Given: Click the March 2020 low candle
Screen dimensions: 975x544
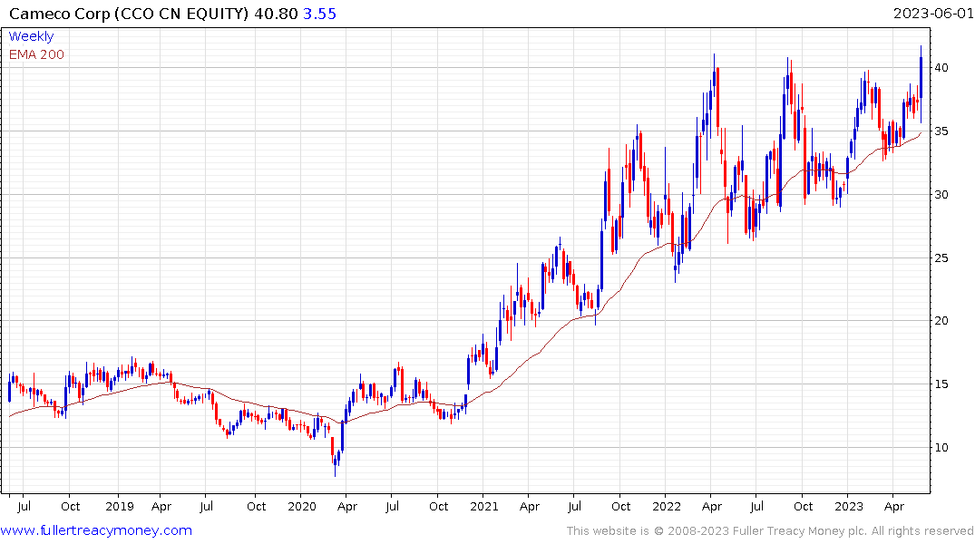Looking at the screenshot, I should tap(336, 460).
